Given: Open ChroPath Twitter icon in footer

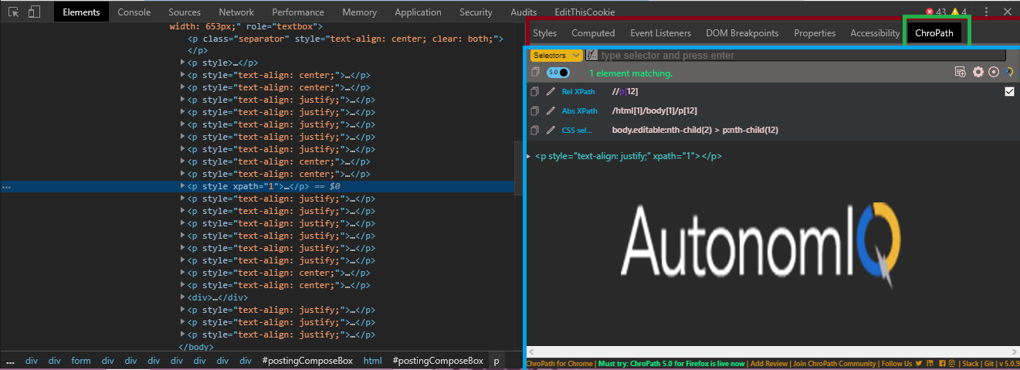Looking at the screenshot, I should tap(919, 363).
